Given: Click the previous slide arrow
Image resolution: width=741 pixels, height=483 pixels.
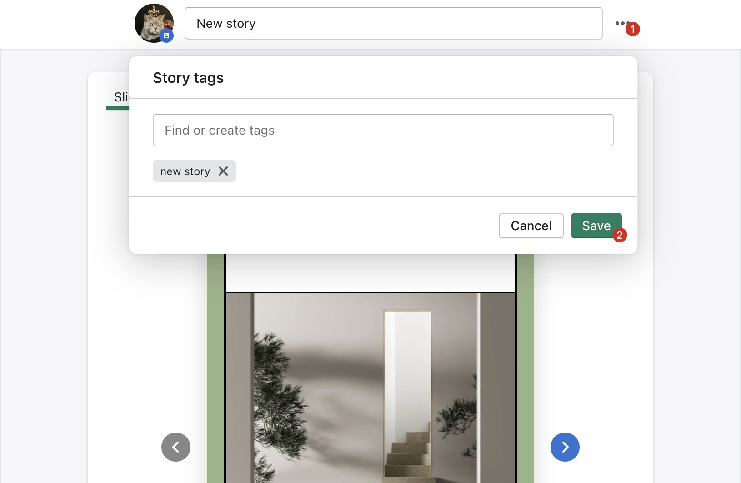Looking at the screenshot, I should coord(175,447).
